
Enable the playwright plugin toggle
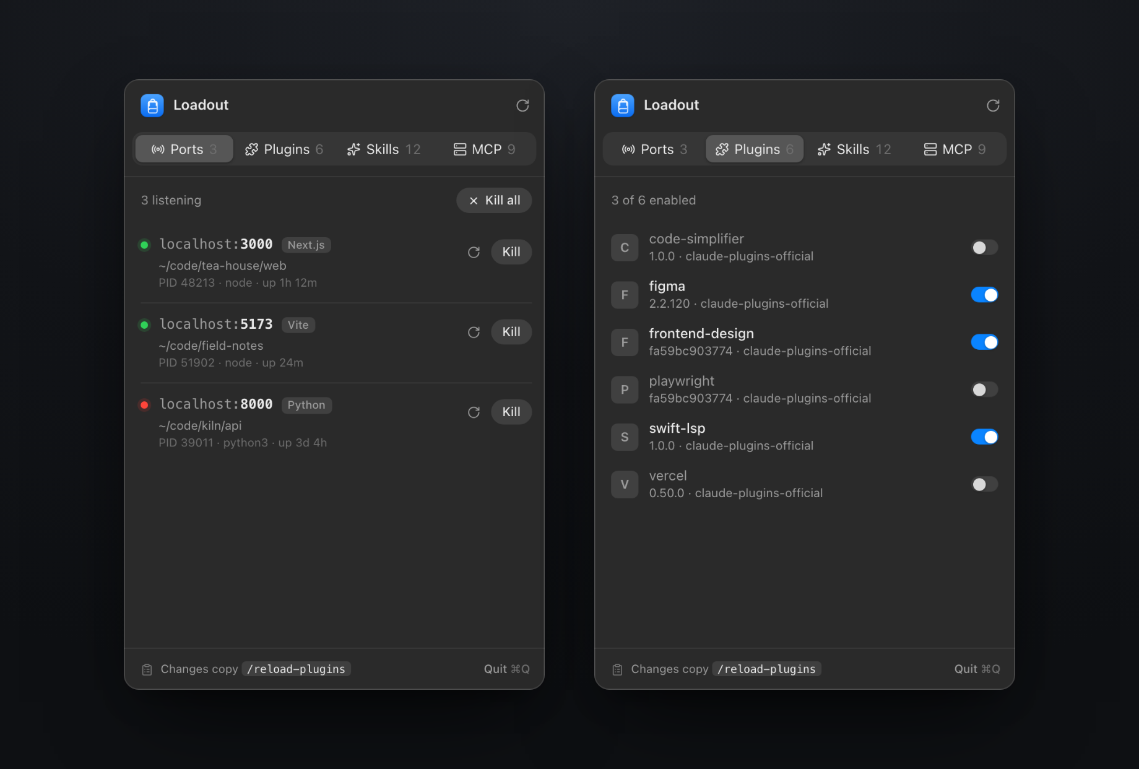(984, 389)
